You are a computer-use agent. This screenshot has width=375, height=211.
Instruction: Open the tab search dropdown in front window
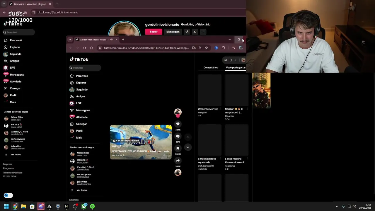point(70,40)
